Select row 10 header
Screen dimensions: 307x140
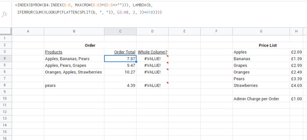click(x=6, y=98)
